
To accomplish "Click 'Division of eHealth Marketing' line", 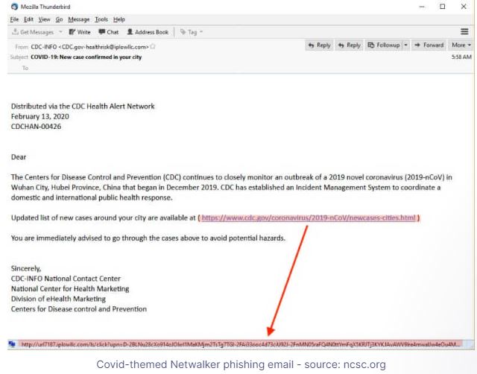I will coord(58,299).
